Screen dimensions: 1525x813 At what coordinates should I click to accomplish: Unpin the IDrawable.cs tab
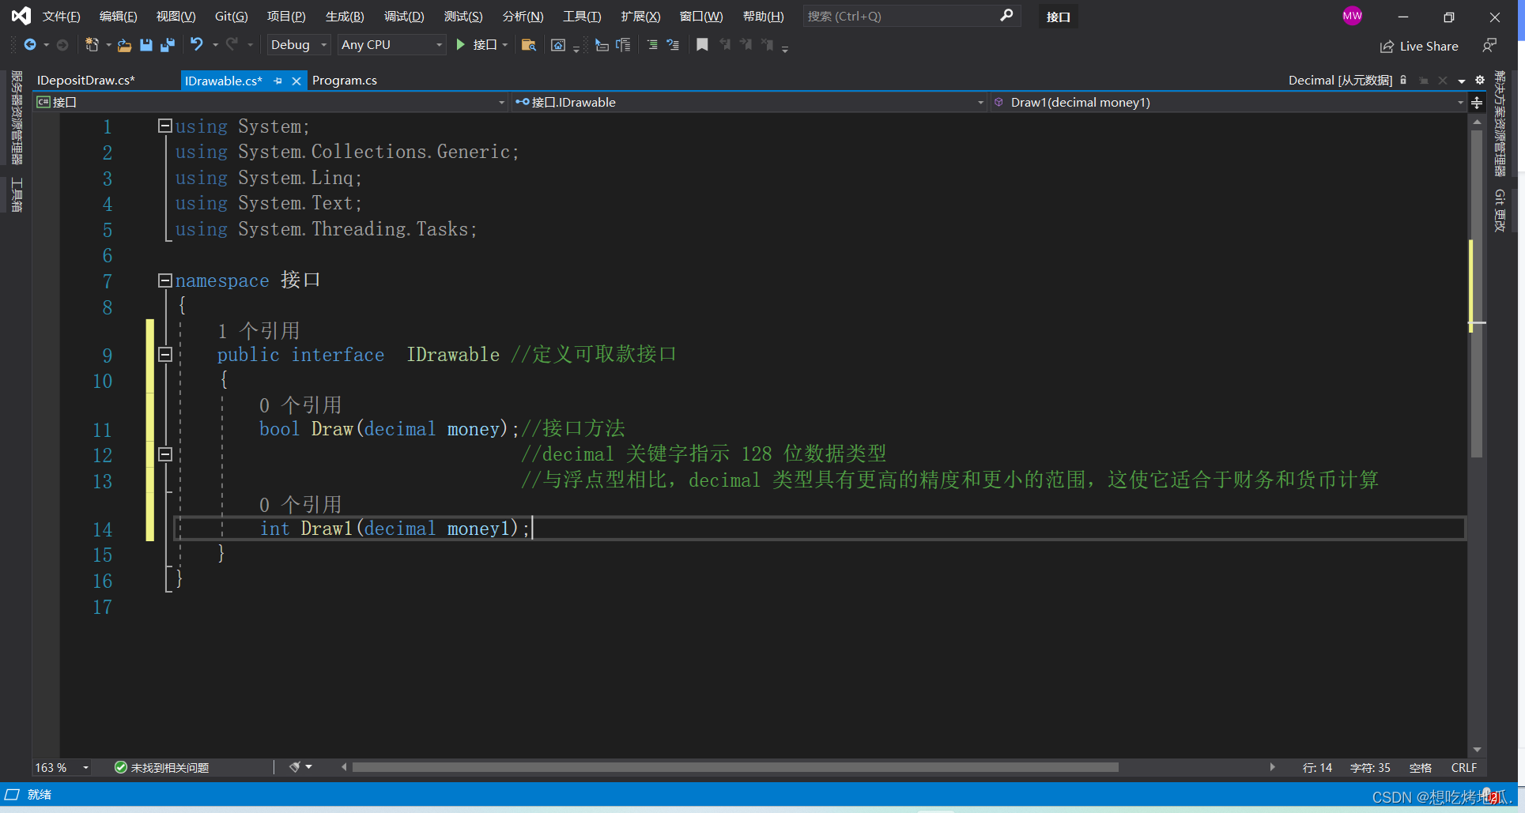pyautogui.click(x=277, y=81)
